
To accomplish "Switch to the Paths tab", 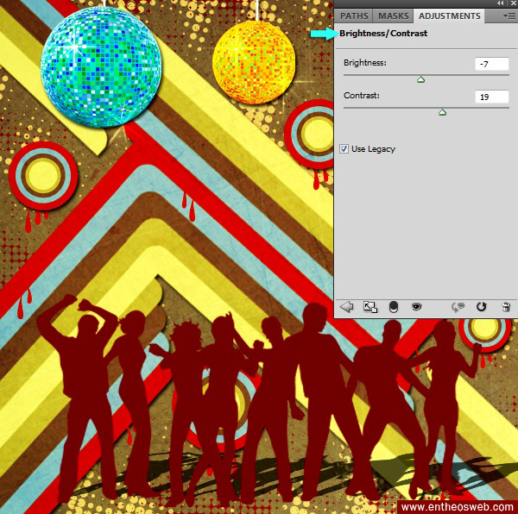I will click(x=354, y=16).
